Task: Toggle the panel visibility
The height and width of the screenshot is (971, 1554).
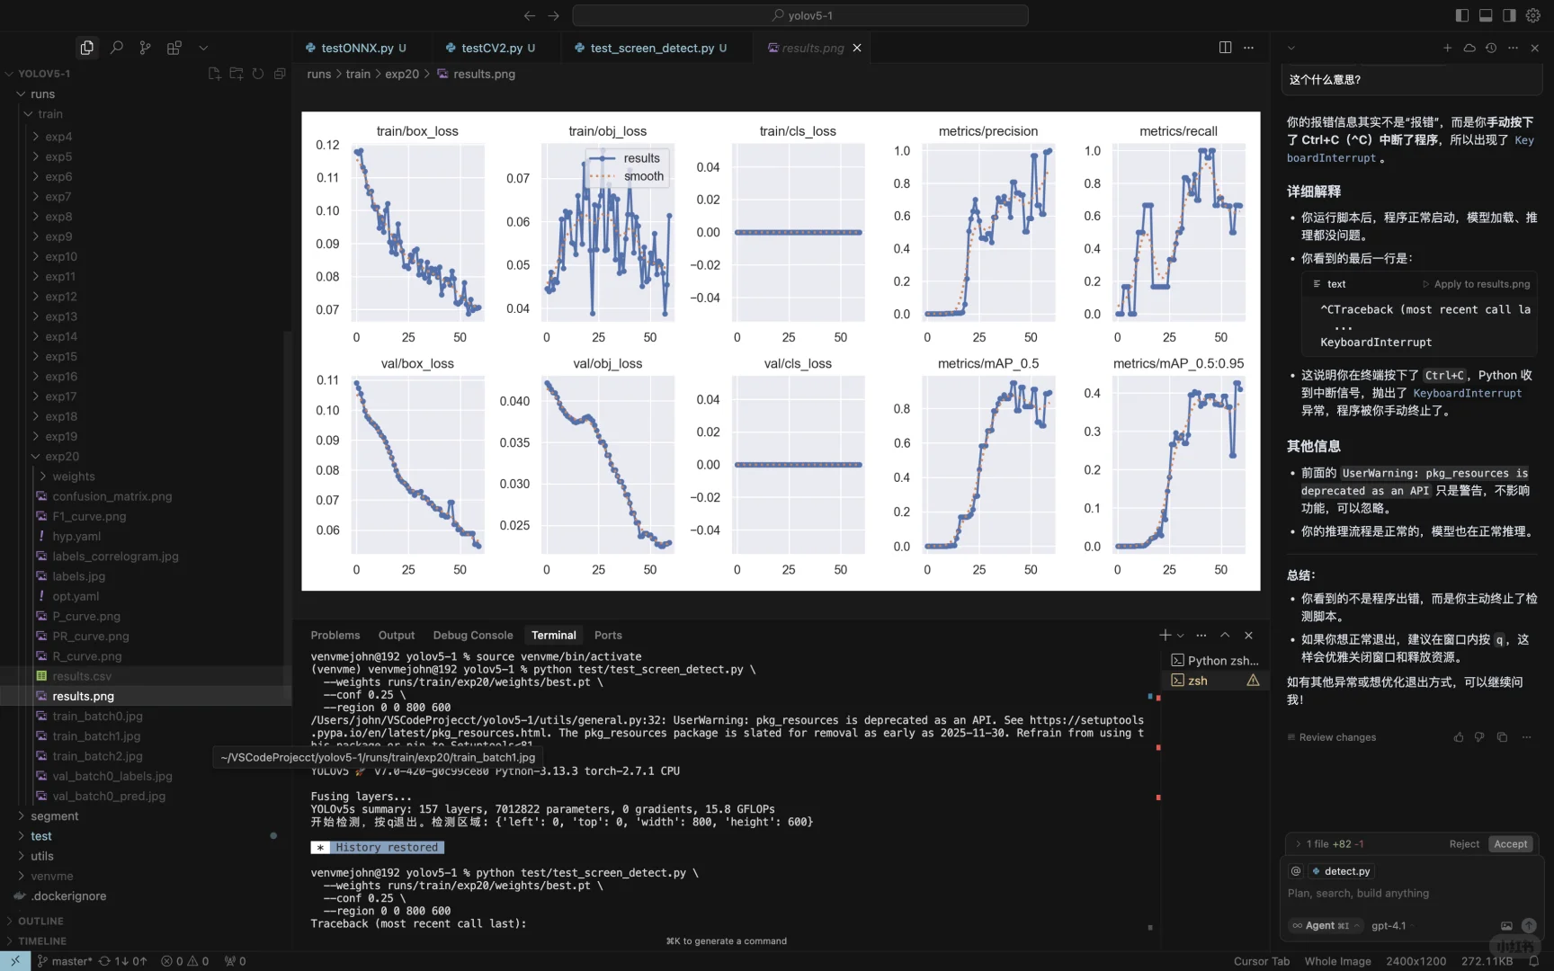Action: (x=1486, y=15)
